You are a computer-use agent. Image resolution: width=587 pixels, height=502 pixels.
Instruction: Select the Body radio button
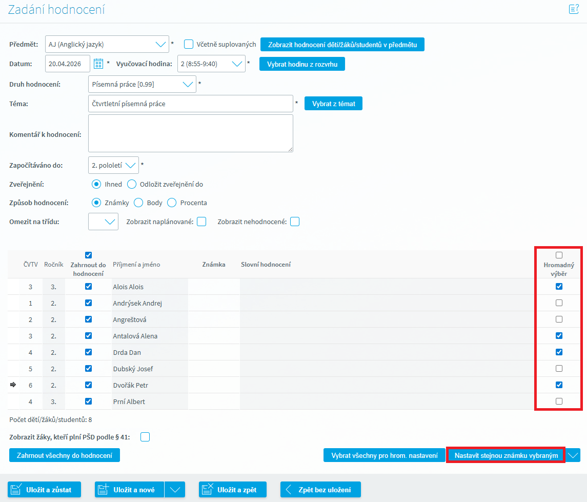[x=138, y=203]
